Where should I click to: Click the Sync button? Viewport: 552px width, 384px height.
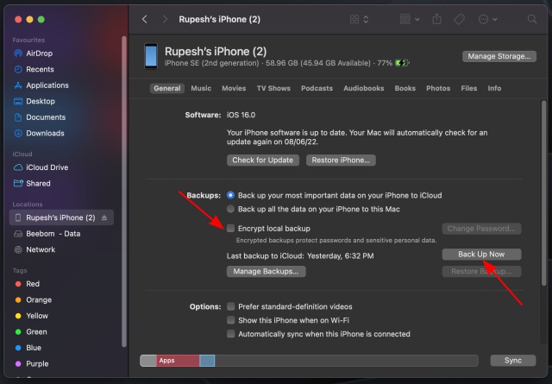(x=513, y=361)
